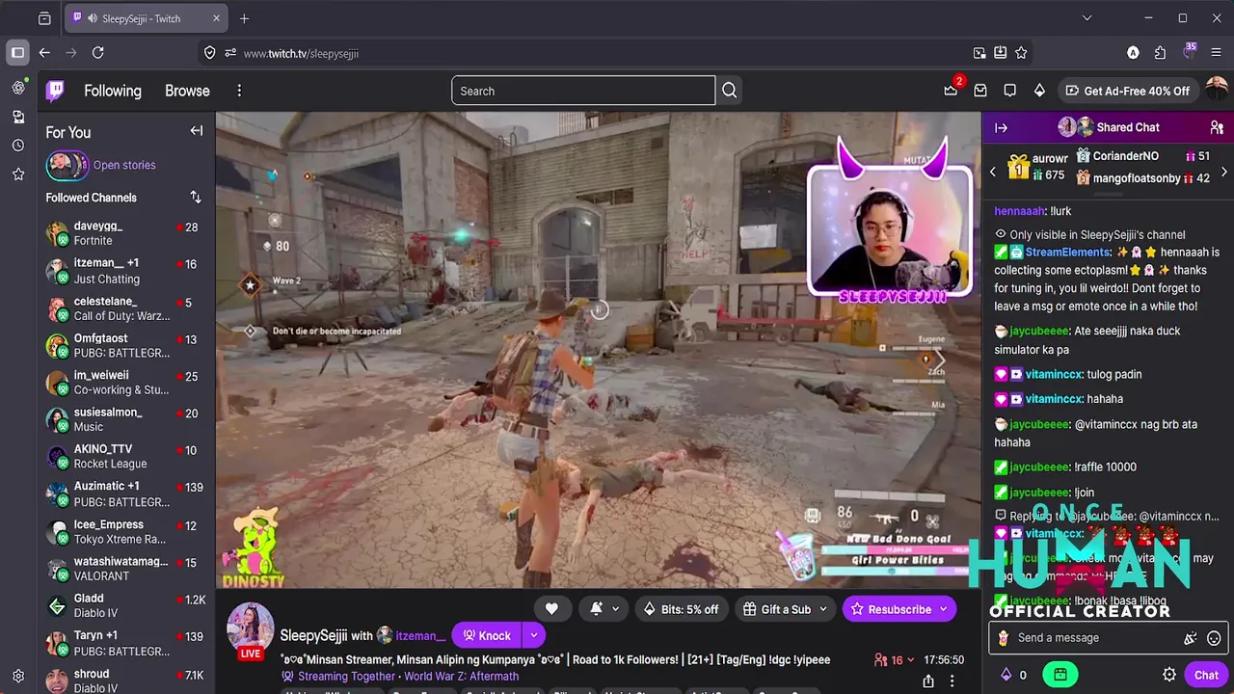Click StreamElements username in chat

pyautogui.click(x=1067, y=253)
